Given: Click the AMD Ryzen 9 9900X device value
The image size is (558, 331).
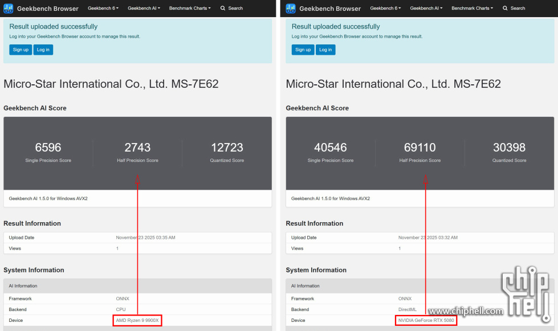Looking at the screenshot, I should click(x=137, y=321).
